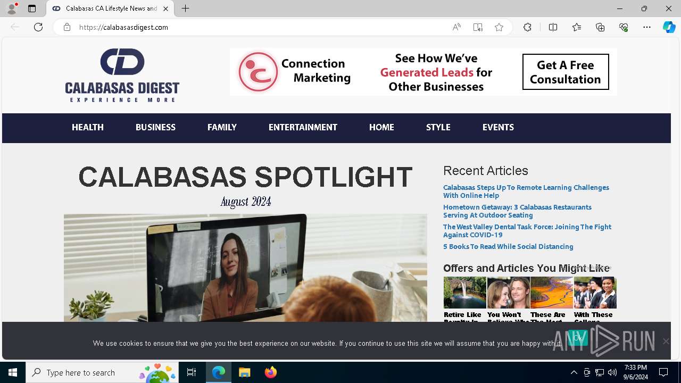Open the BUSINESS menu
The width and height of the screenshot is (681, 383).
155,127
